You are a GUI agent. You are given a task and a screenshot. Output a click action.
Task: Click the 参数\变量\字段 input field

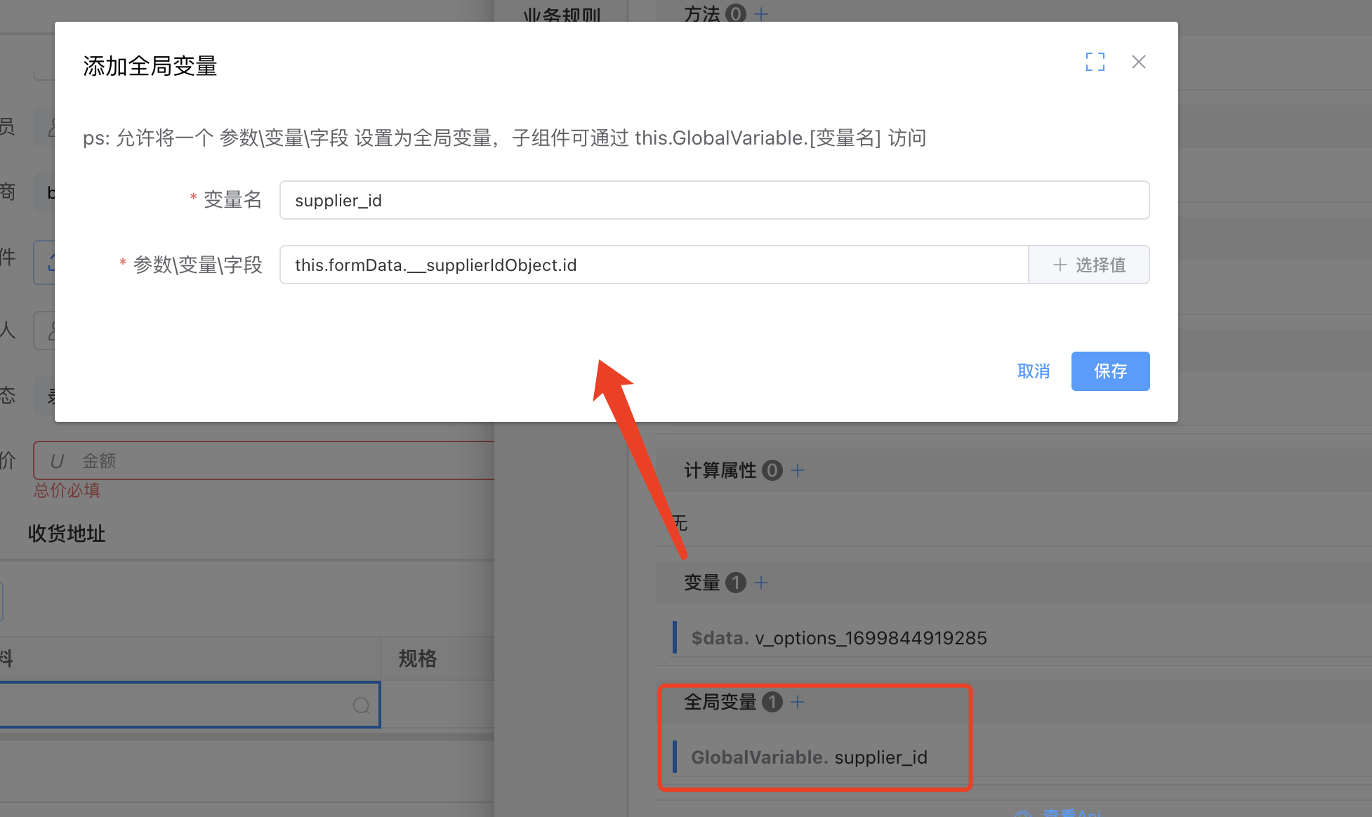(653, 265)
